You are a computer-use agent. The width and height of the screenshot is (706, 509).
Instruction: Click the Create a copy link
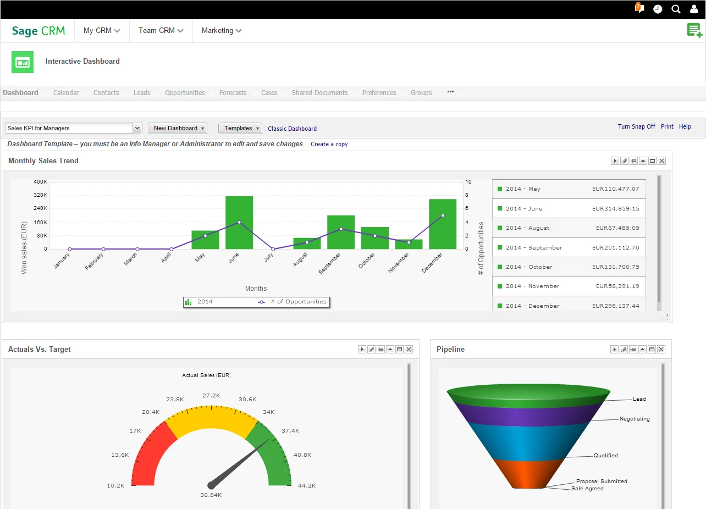[329, 144]
